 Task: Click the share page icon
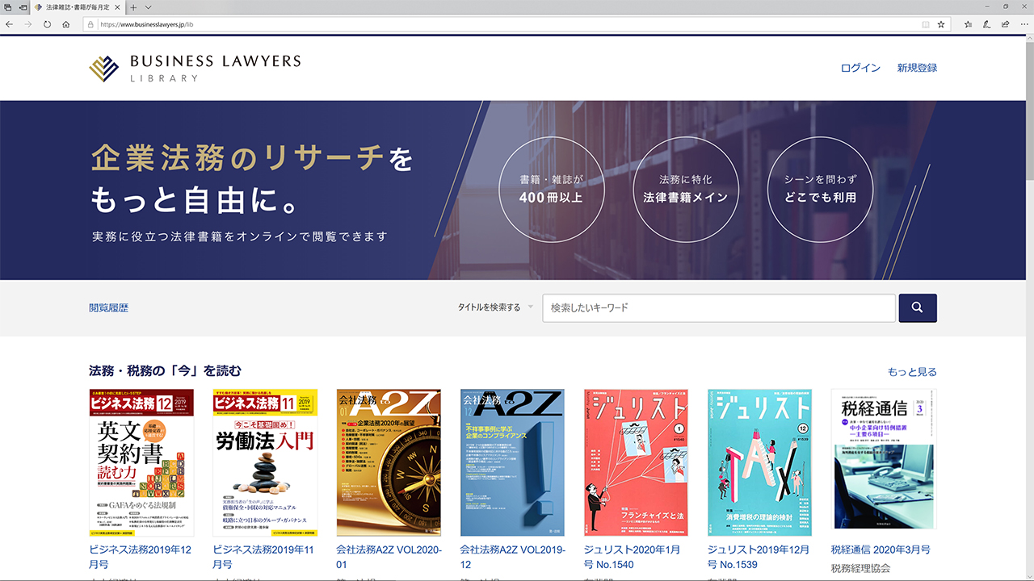[1005, 24]
